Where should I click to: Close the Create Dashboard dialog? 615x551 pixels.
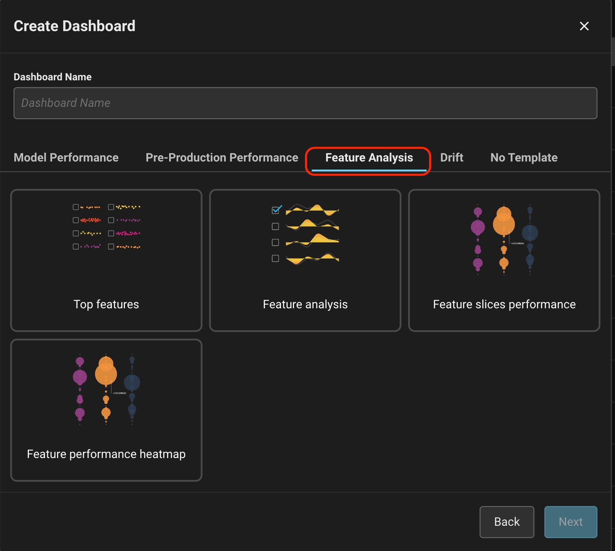pyautogui.click(x=584, y=26)
